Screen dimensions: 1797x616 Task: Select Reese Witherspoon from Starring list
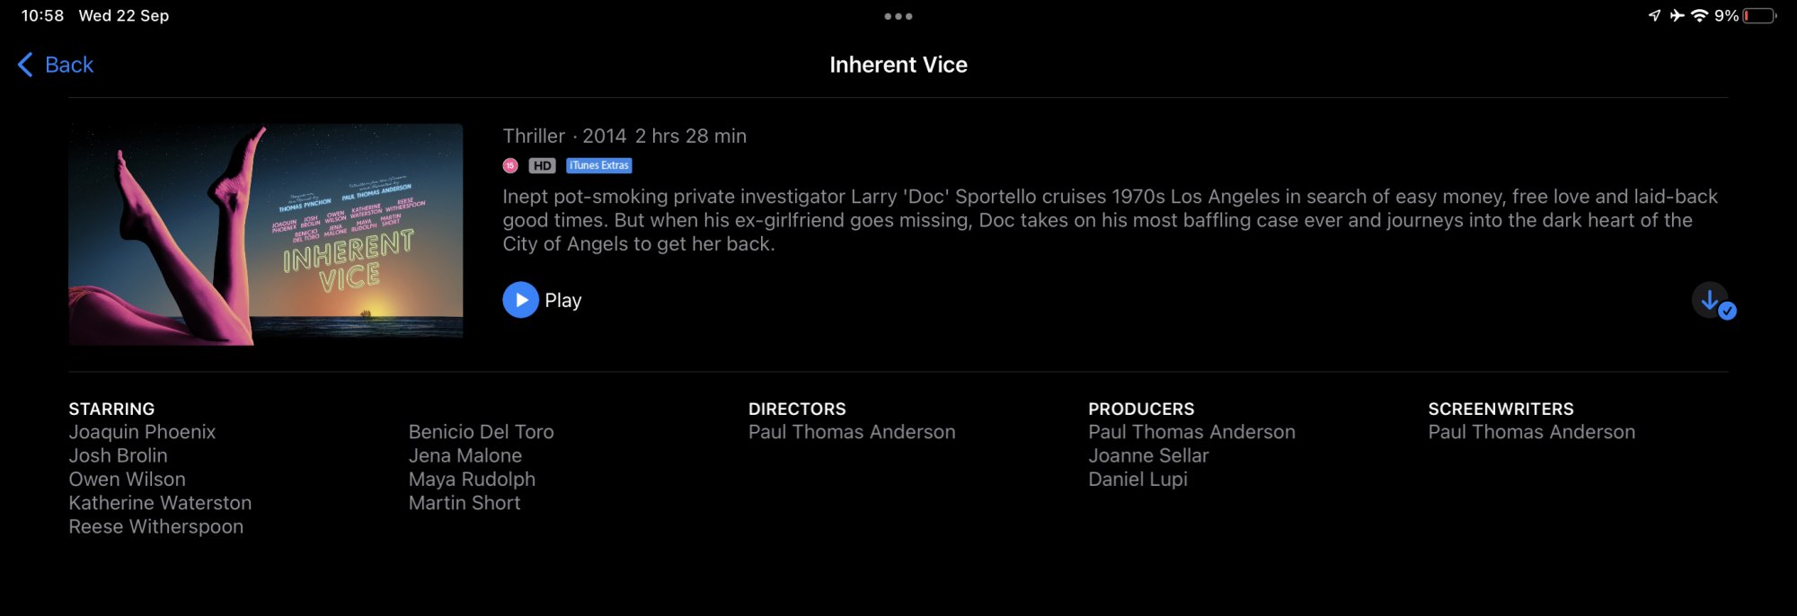coord(156,527)
